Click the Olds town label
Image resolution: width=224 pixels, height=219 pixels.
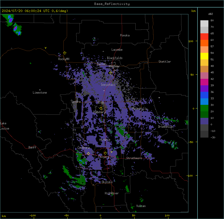click(101, 102)
